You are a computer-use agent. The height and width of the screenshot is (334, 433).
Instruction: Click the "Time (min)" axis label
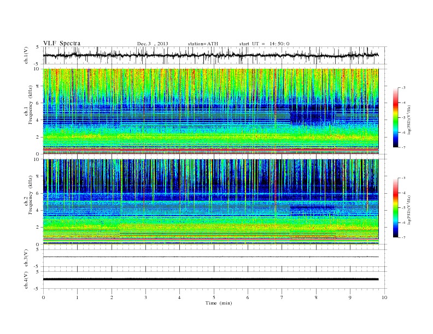pos(219,303)
